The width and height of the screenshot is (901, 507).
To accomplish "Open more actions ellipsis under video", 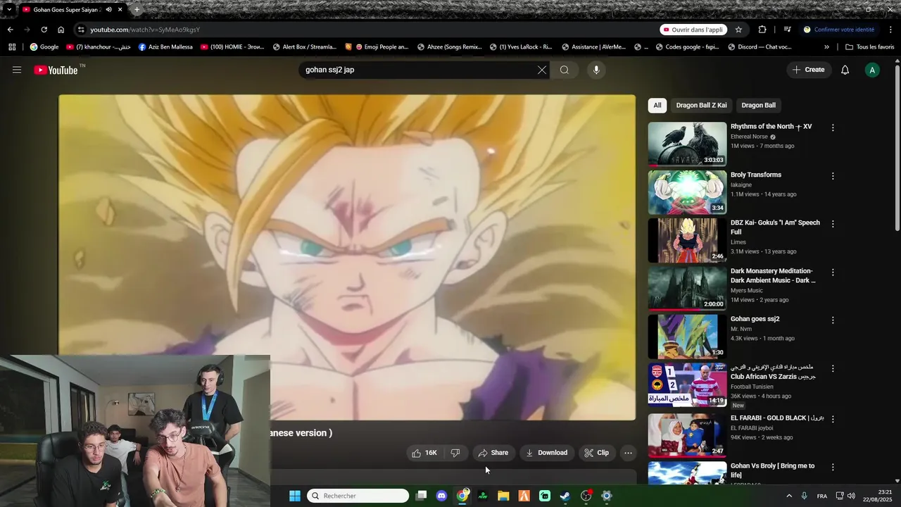I will coord(629,453).
